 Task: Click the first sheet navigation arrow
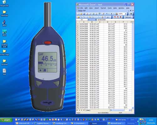click(77, 110)
